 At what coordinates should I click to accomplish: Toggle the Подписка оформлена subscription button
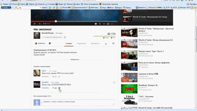[x=52, y=37]
